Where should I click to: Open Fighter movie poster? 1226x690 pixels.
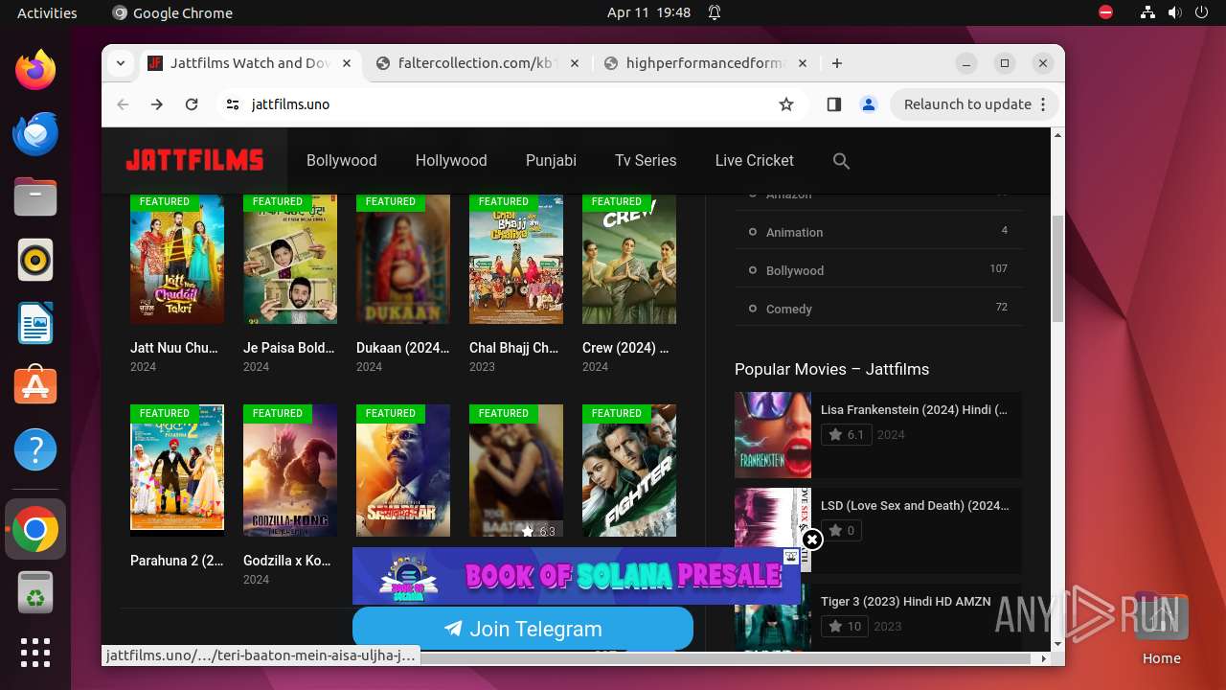click(x=629, y=470)
